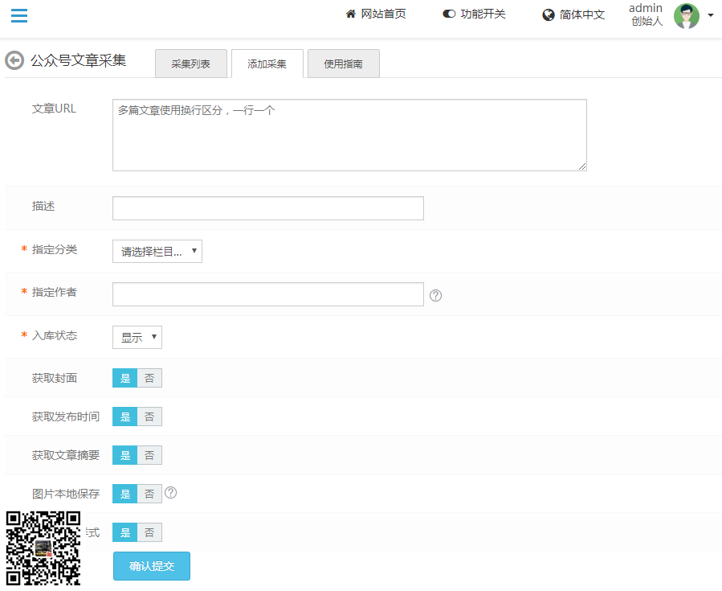Switch to the 采集列表 tab
The height and width of the screenshot is (591, 722).
click(x=190, y=63)
